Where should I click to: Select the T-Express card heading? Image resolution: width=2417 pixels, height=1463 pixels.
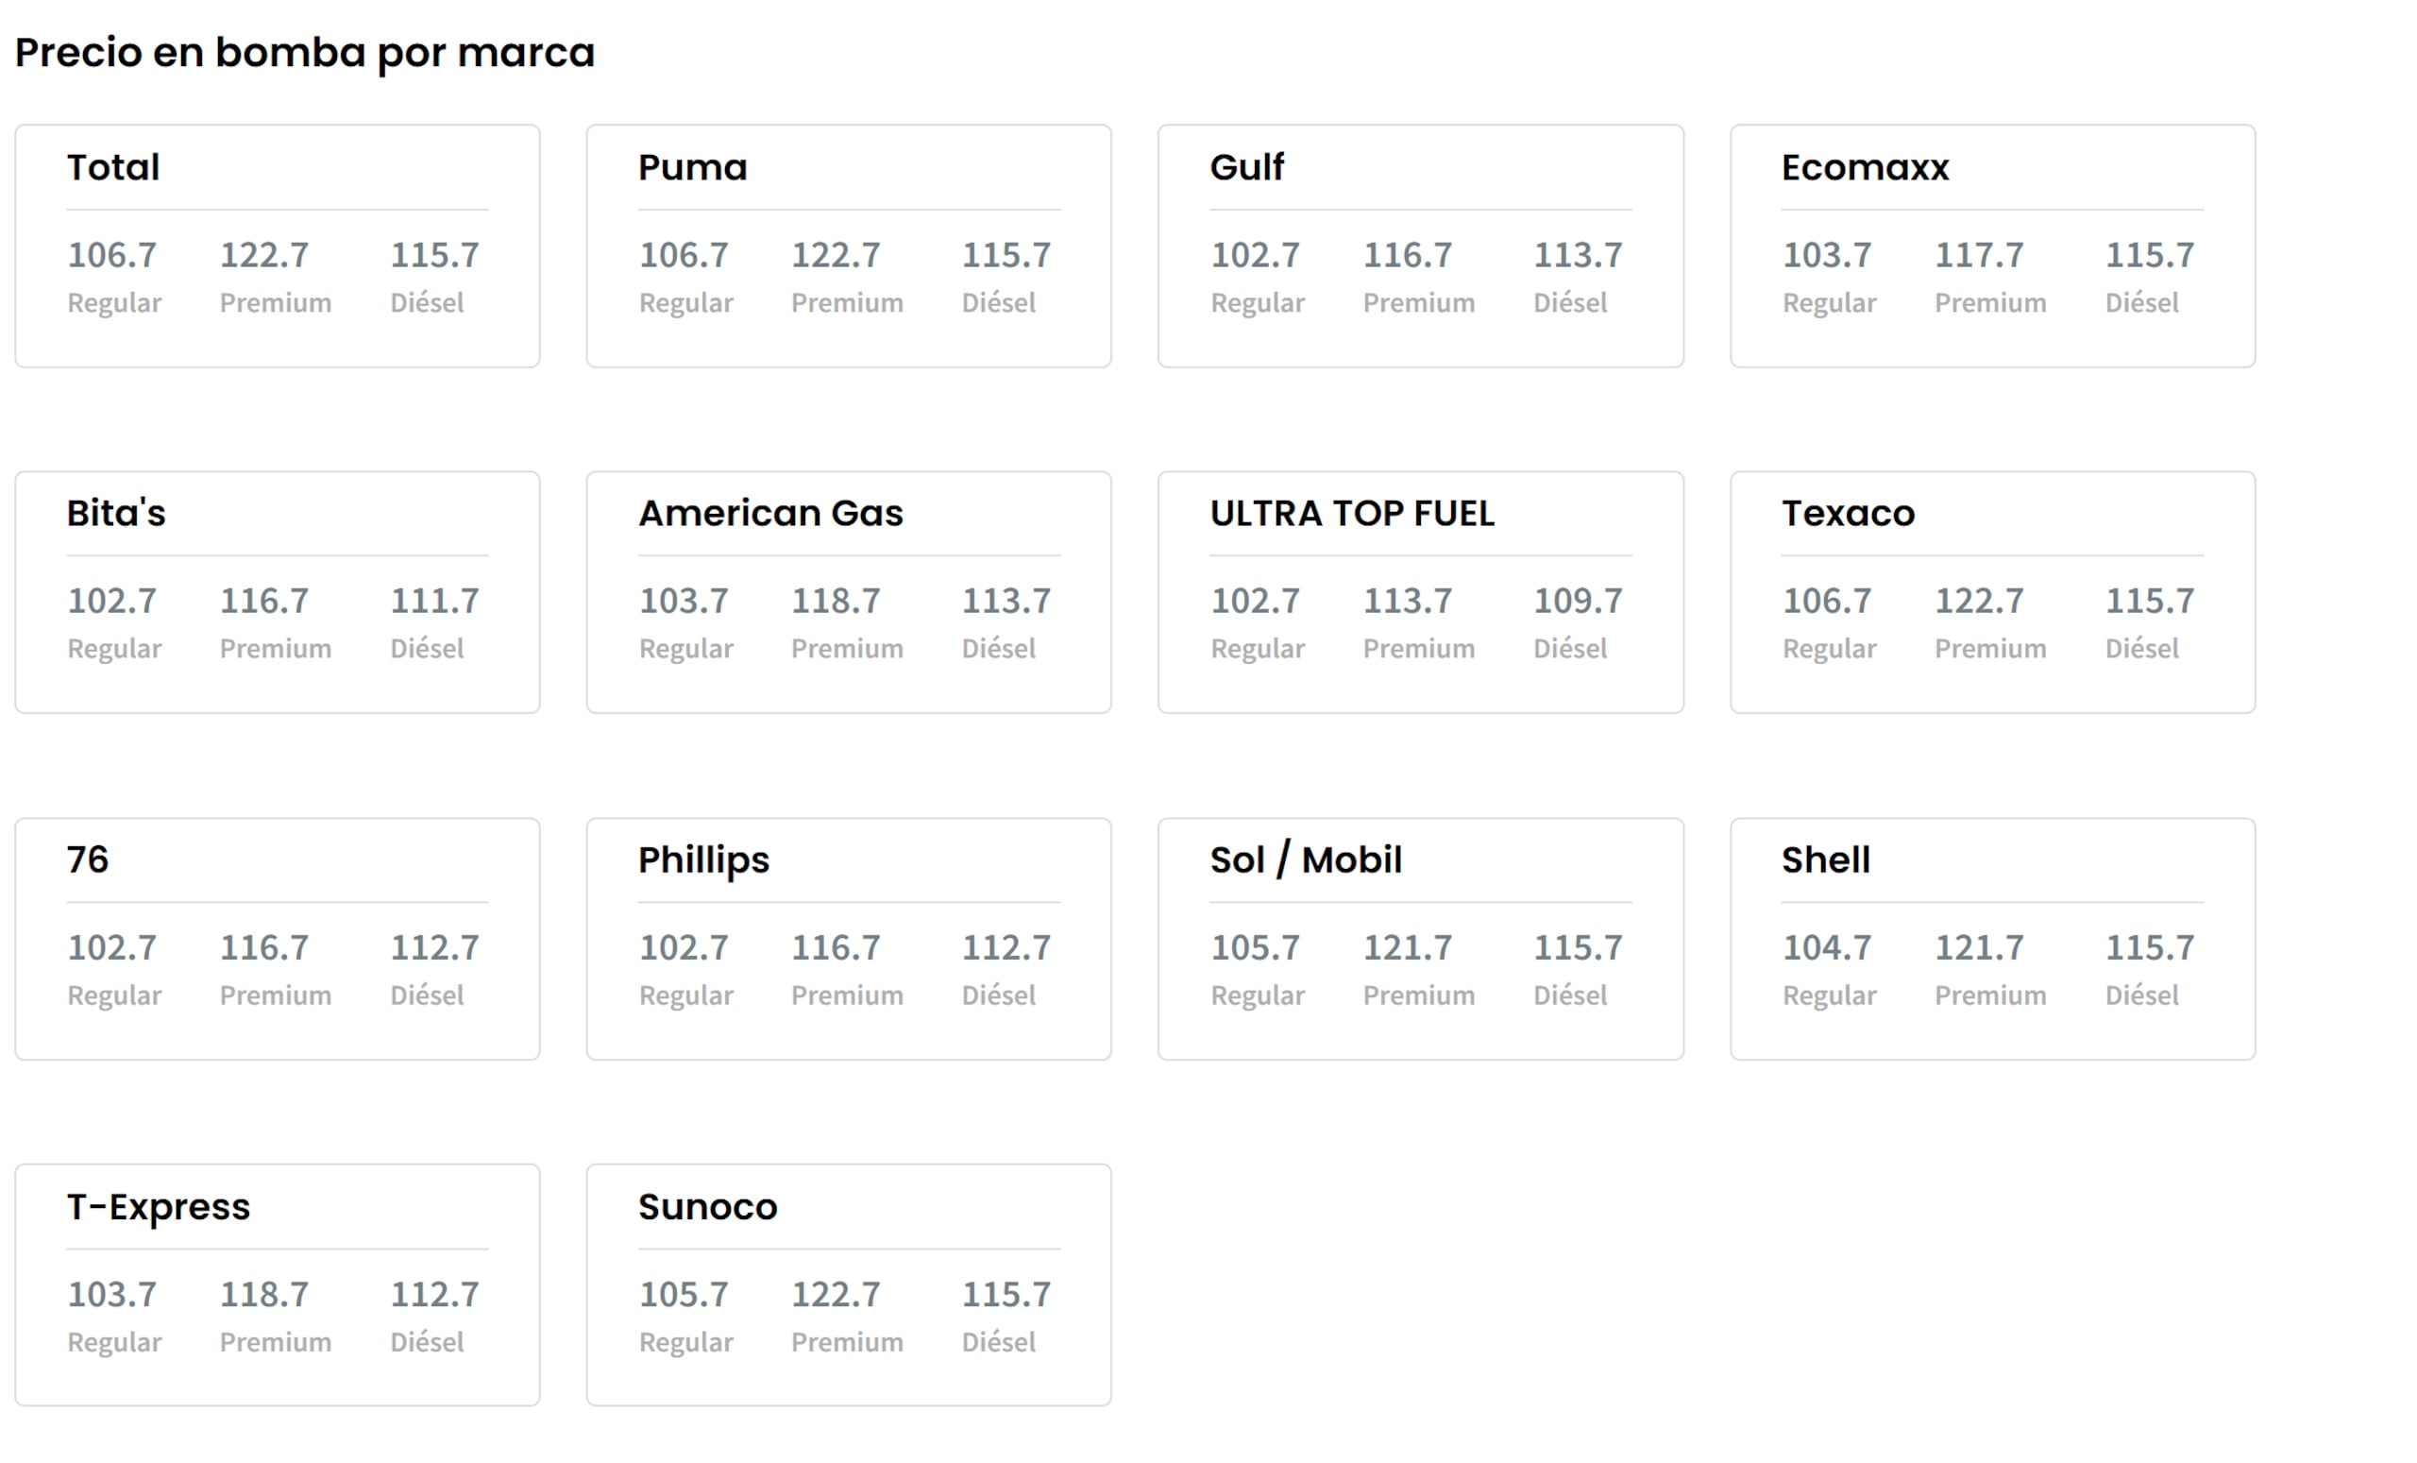point(158,1208)
